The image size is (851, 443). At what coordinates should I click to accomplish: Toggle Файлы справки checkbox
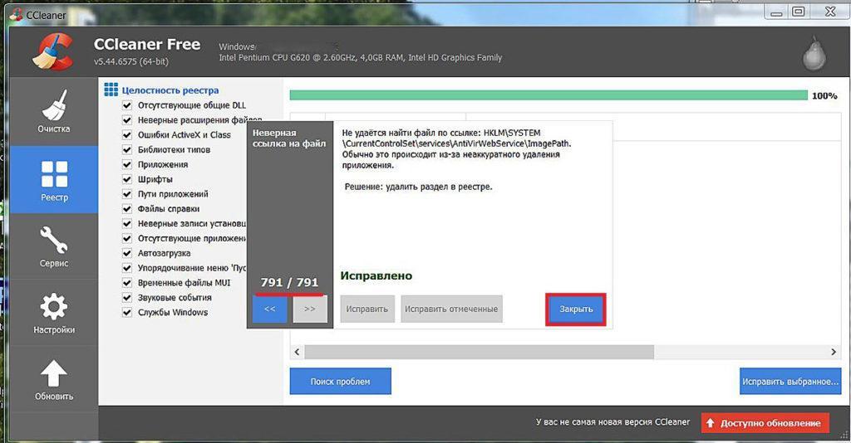127,208
